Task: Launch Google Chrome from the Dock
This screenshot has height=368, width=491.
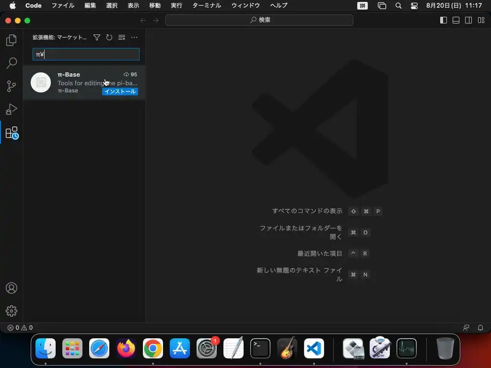Action: pos(153,348)
